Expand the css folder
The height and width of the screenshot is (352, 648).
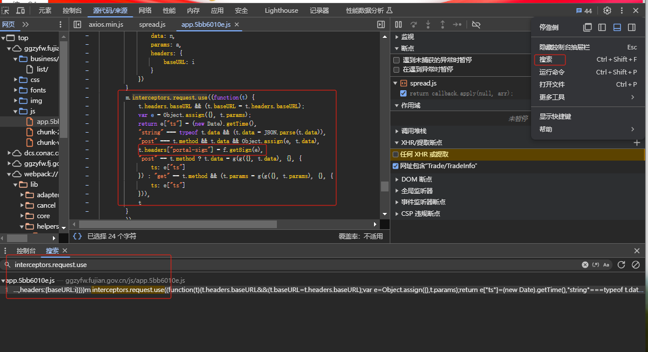tap(16, 80)
